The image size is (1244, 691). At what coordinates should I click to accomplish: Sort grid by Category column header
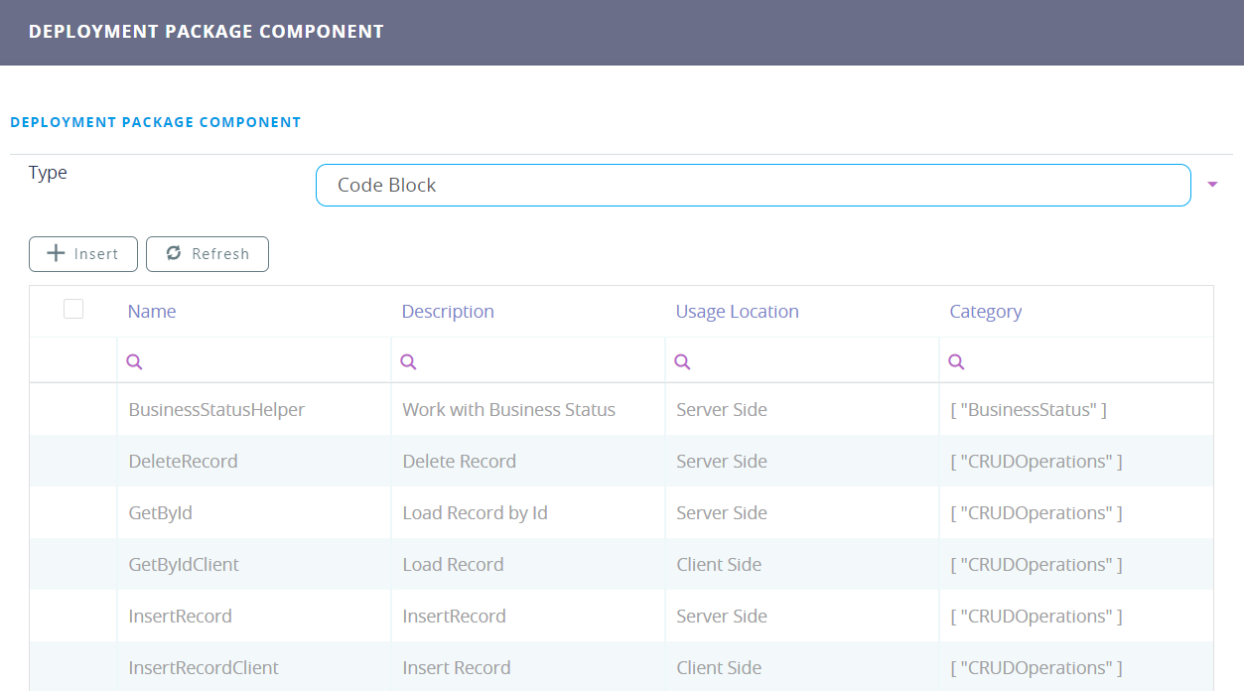(x=985, y=312)
